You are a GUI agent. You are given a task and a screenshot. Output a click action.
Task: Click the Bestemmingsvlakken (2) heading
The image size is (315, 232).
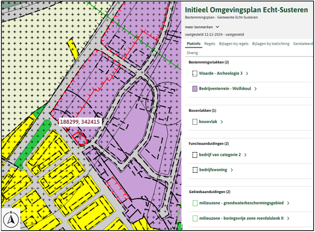209,62
